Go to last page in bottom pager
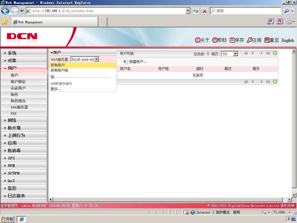The width and height of the screenshot is (297, 223). tap(268, 82)
